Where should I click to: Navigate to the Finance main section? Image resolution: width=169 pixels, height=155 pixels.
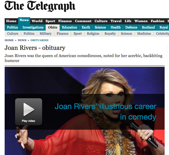(x=65, y=21)
